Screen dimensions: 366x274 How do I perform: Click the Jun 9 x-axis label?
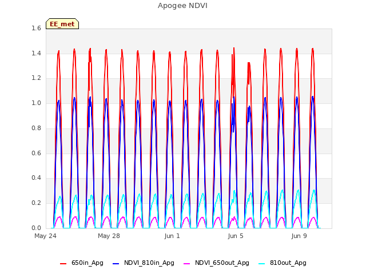299,236
